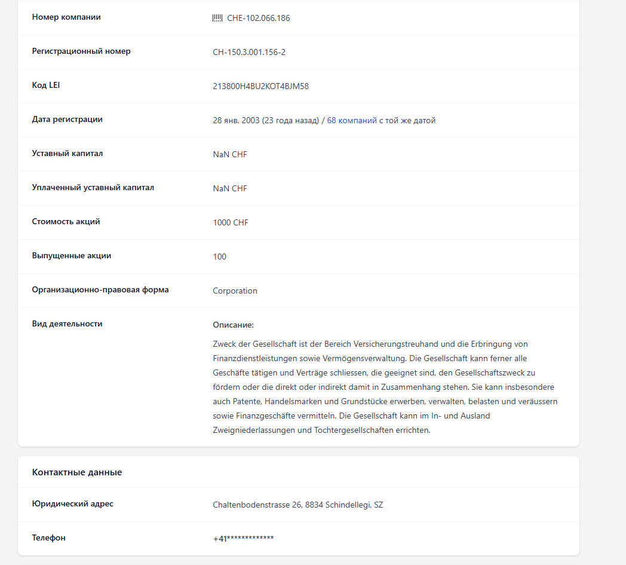Click the NaN CHF value for "Уставный капитал"
This screenshot has height=565, width=626.
(x=230, y=154)
